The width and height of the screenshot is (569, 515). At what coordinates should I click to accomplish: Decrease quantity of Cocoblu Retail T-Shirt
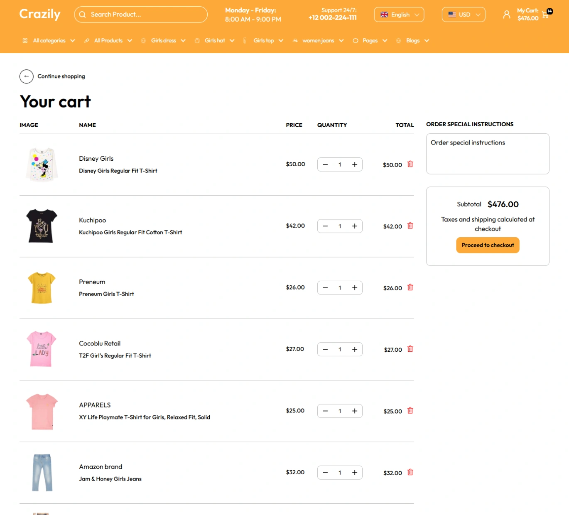[x=325, y=349]
